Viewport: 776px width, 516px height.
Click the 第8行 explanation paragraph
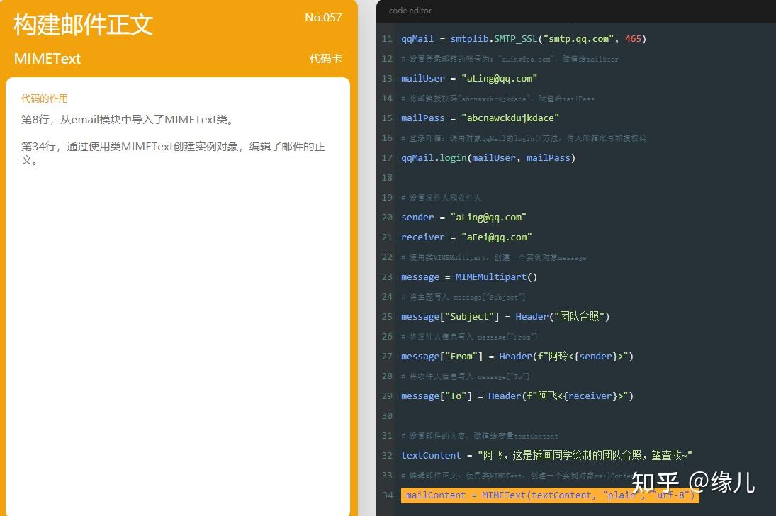(126, 119)
